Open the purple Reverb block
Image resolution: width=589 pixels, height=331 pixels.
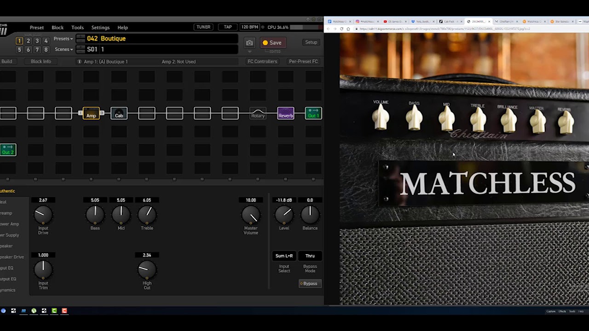(x=286, y=114)
